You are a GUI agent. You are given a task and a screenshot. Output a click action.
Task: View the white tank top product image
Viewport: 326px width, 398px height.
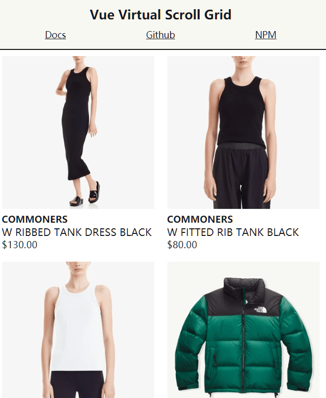(x=78, y=330)
